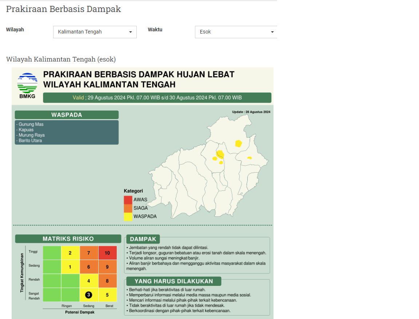Click the DAMPAK section header

(143, 239)
